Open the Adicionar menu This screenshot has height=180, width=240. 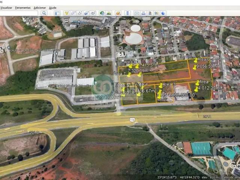coord(40,7)
